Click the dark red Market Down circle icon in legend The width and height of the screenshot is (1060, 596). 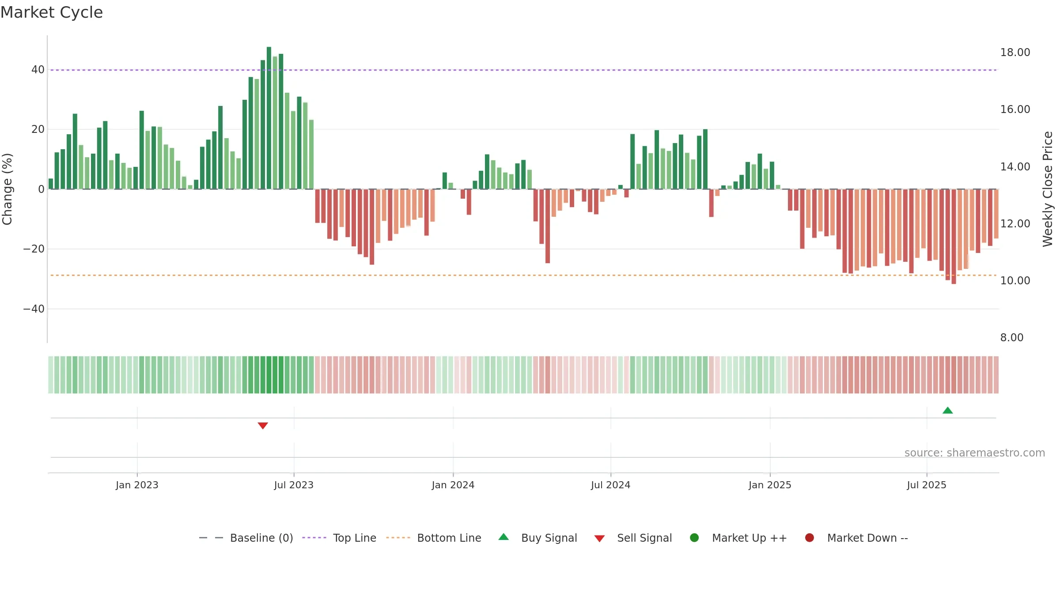pyautogui.click(x=810, y=538)
